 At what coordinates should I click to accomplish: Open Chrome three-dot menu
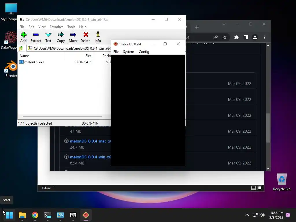[264, 37]
